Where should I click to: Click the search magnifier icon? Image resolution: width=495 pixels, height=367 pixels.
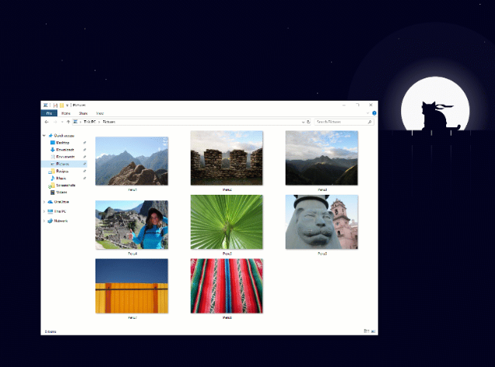point(369,122)
